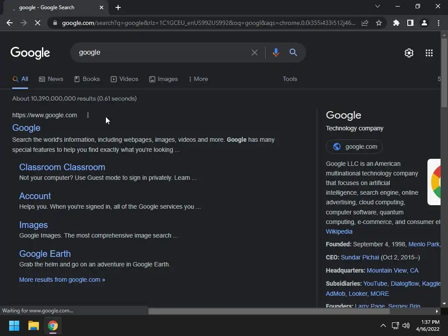Open the Chrome profile icon

click(x=424, y=23)
